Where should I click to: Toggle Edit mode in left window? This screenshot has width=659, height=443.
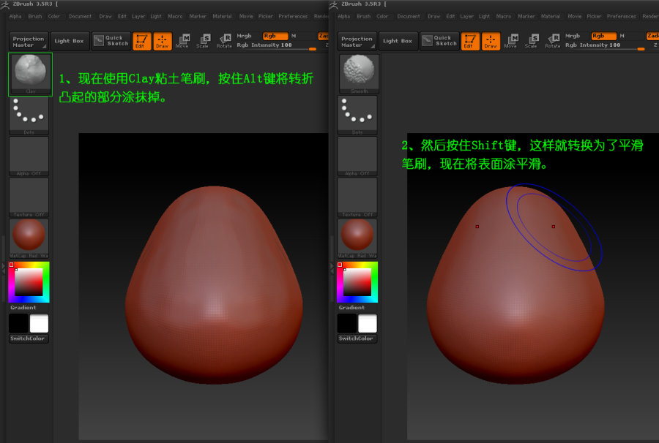(x=141, y=41)
